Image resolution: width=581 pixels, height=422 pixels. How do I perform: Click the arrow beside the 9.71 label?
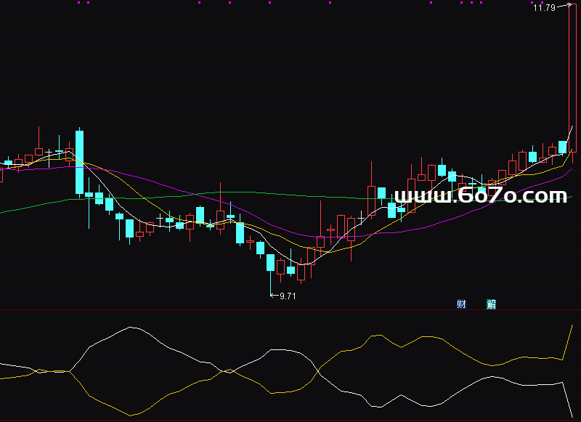(x=274, y=296)
